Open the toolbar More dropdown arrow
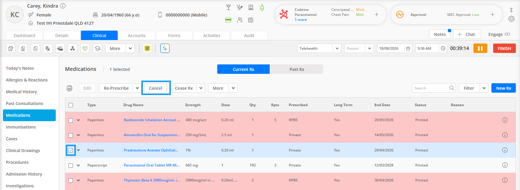 [x=130, y=49]
